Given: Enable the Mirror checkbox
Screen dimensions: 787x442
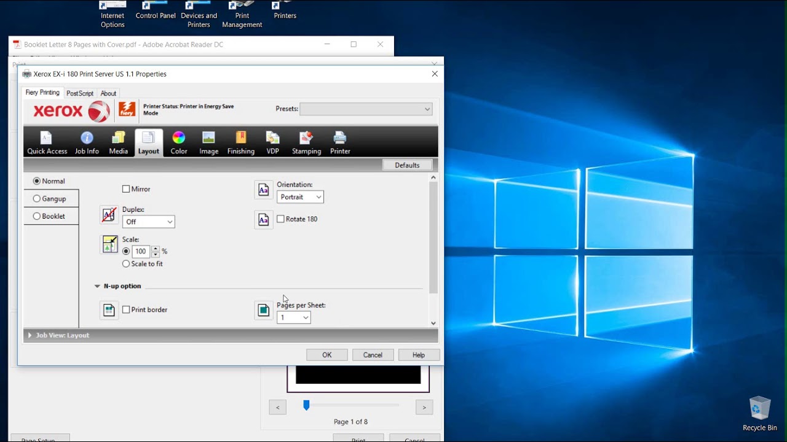Looking at the screenshot, I should click(126, 189).
